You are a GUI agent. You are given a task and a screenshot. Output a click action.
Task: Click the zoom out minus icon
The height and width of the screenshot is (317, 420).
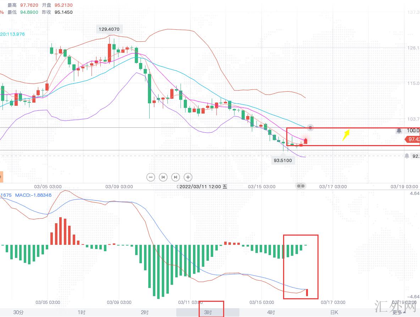(x=151, y=177)
